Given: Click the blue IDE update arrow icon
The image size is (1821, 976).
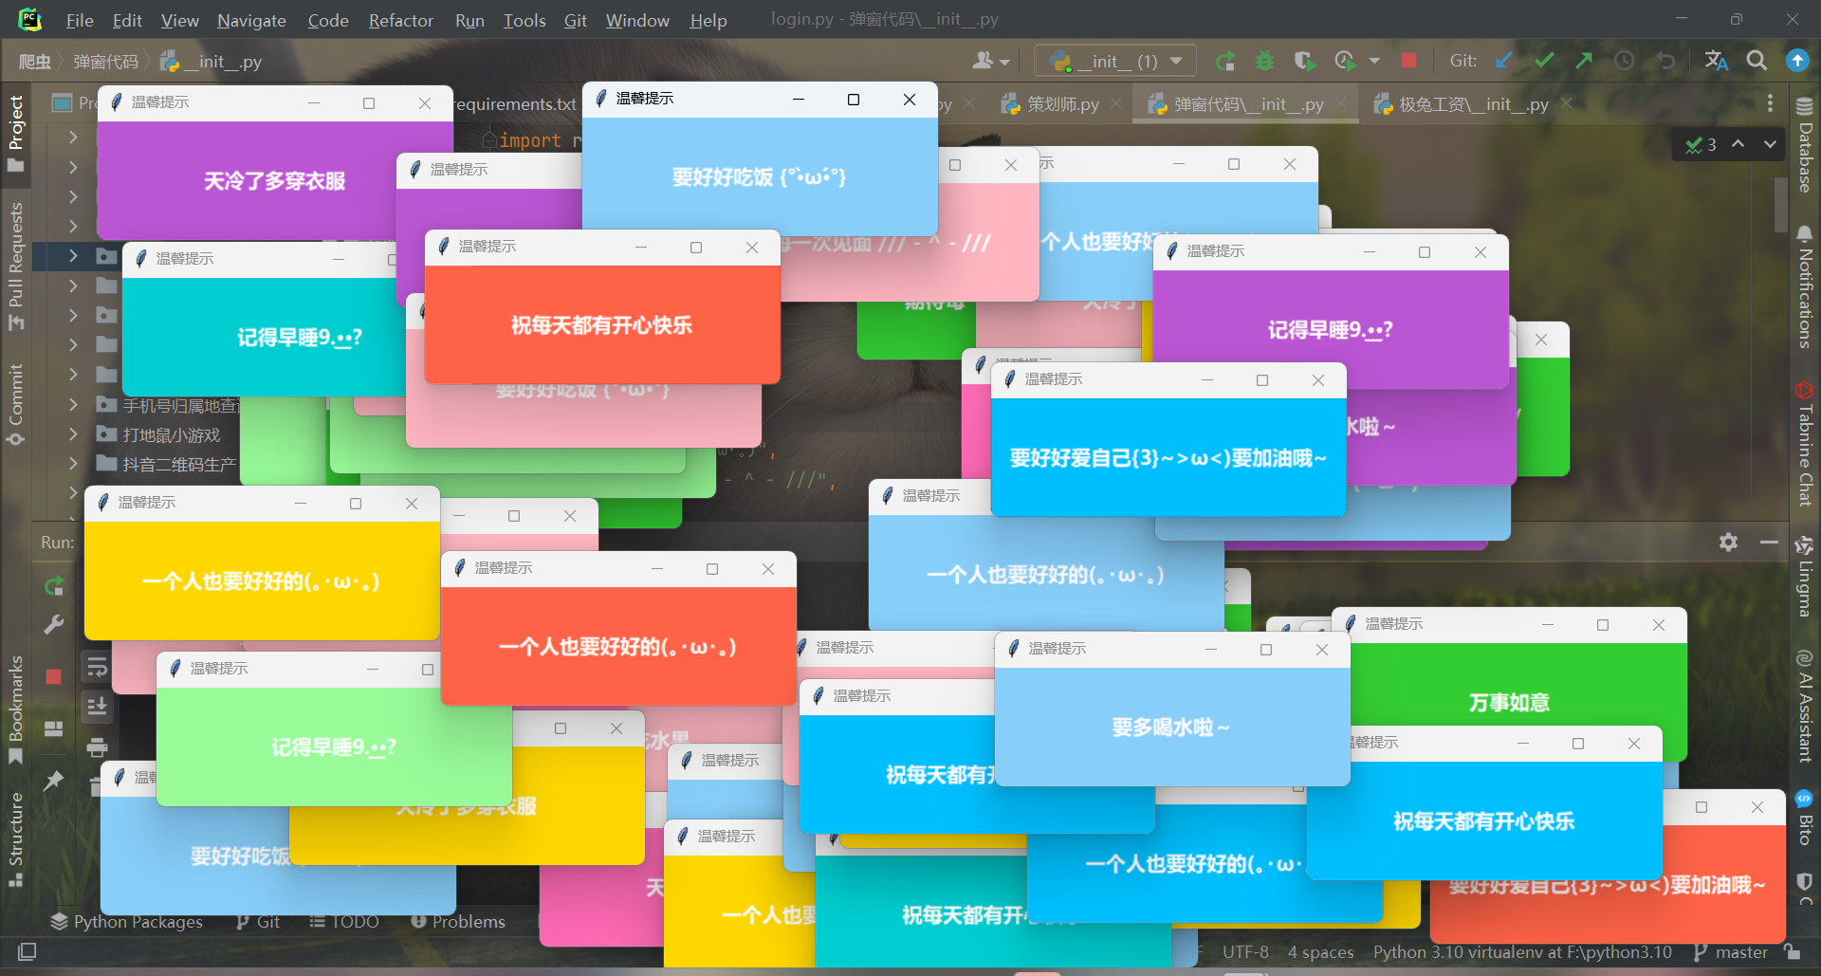Looking at the screenshot, I should 1797,61.
